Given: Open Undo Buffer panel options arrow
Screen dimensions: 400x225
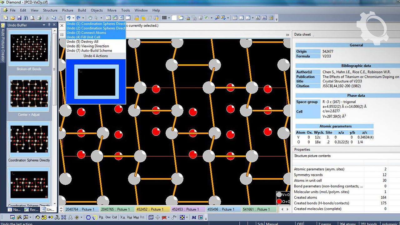Looking at the screenshot, I should pyautogui.click(x=44, y=25).
